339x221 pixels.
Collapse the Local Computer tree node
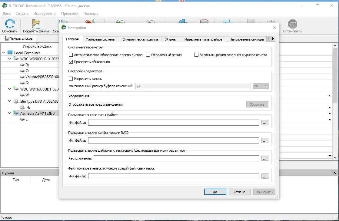[4, 53]
